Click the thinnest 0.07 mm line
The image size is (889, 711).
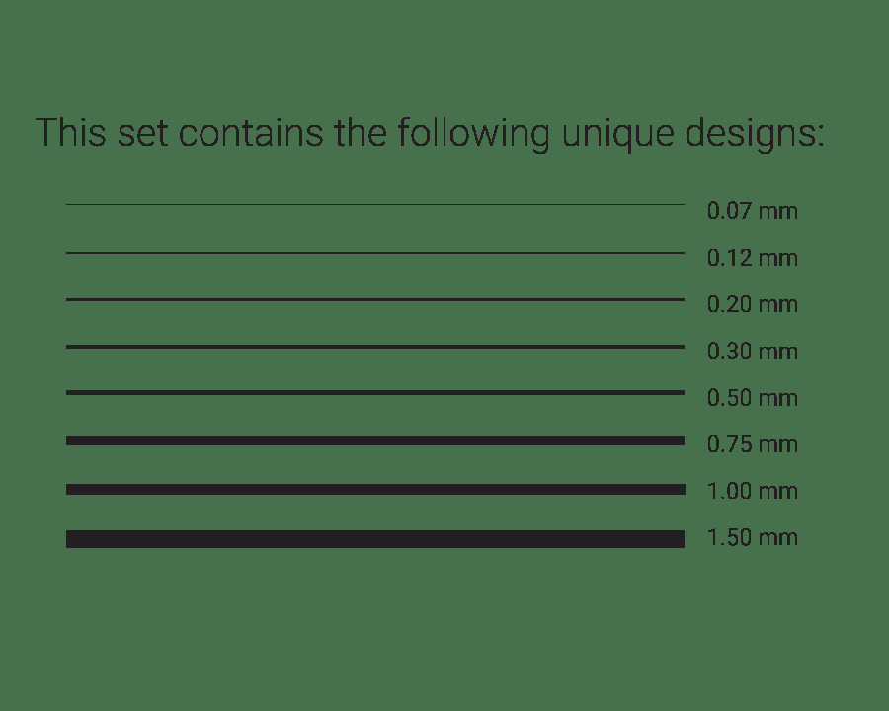tap(375, 204)
